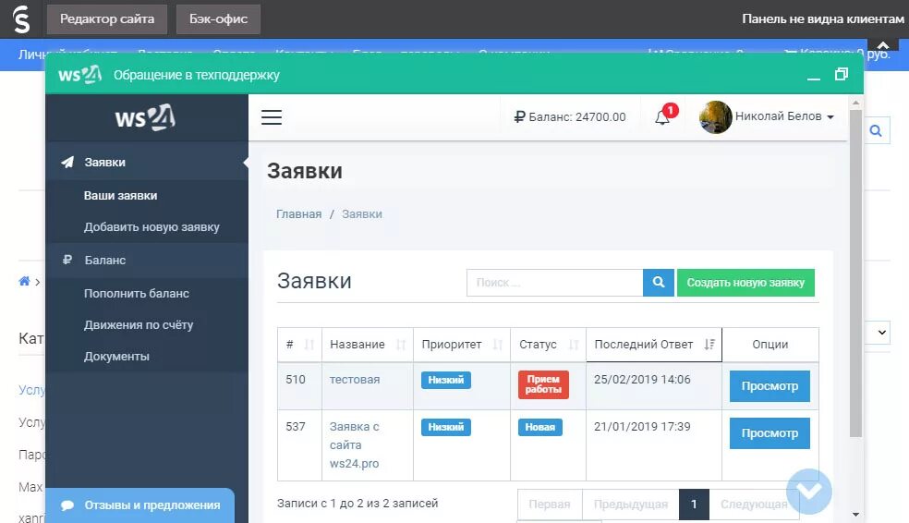Click the Главная breadcrumb link
This screenshot has width=909, height=523.
coord(298,214)
